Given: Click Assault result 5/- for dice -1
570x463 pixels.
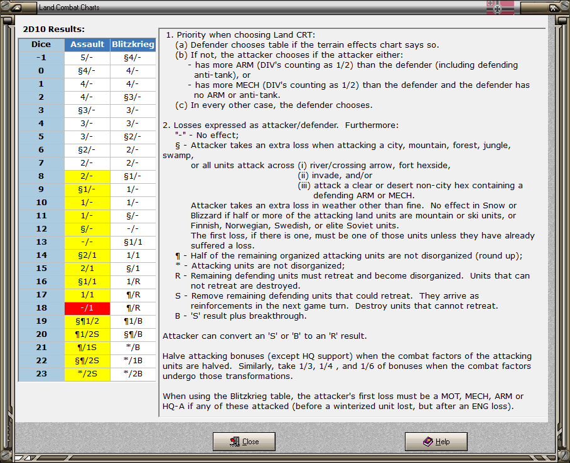Looking at the screenshot, I should click(87, 58).
